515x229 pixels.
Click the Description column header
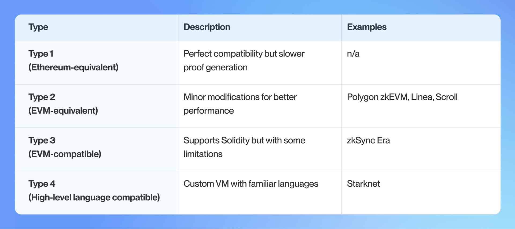tap(207, 27)
